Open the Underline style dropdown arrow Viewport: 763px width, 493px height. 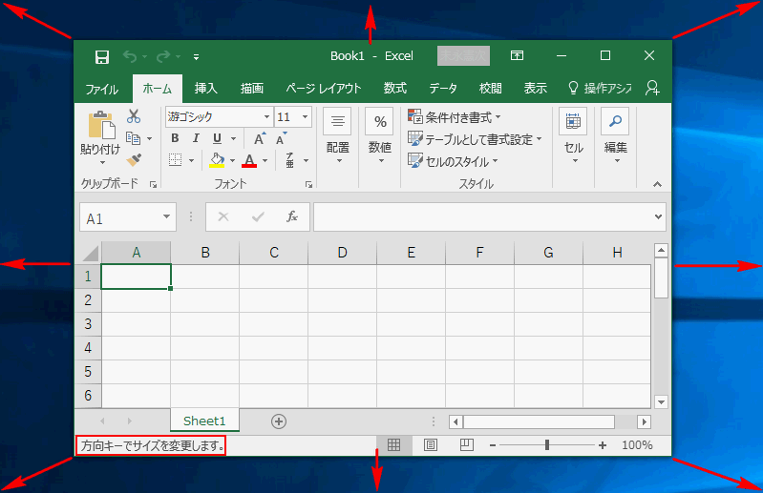[234, 139]
